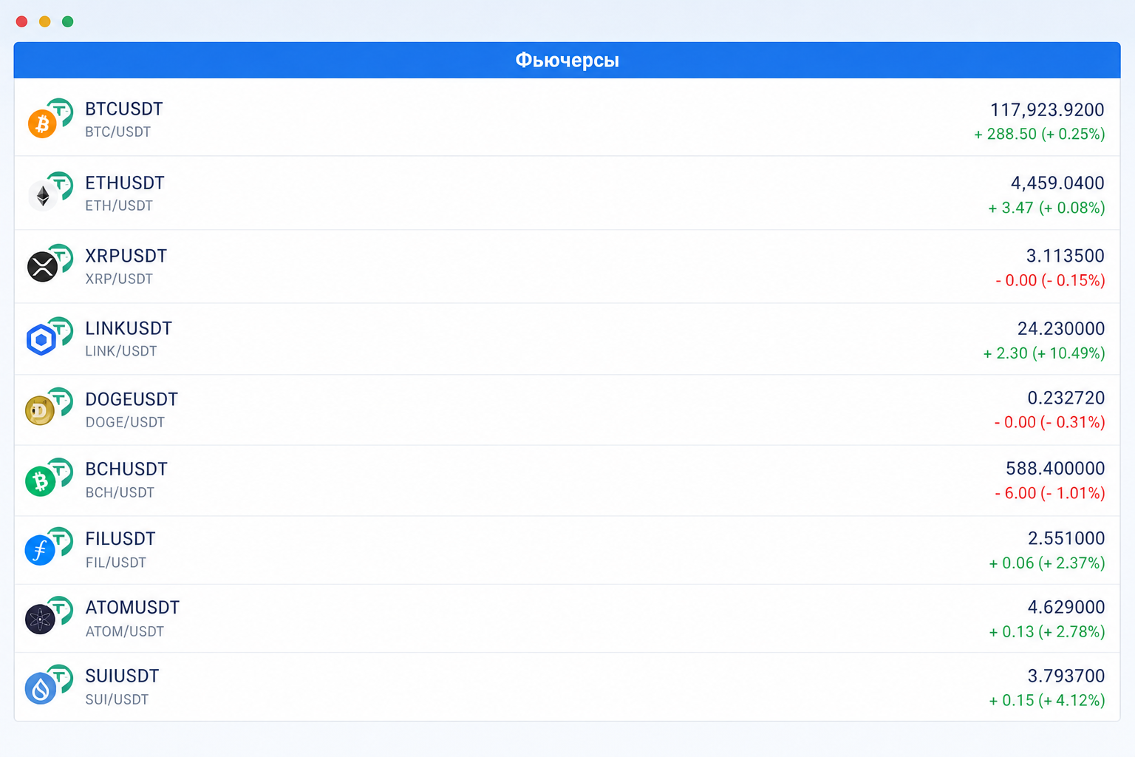The image size is (1135, 757).
Task: Click the DOGE/USDT pair subtitle
Action: click(125, 422)
